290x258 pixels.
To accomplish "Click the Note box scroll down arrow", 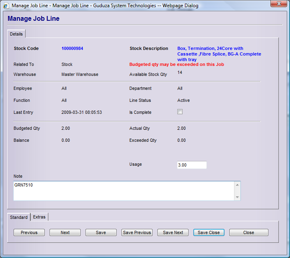I will 237,197.
